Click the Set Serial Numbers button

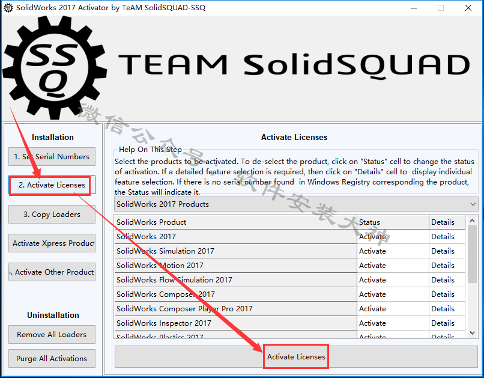[x=52, y=157]
